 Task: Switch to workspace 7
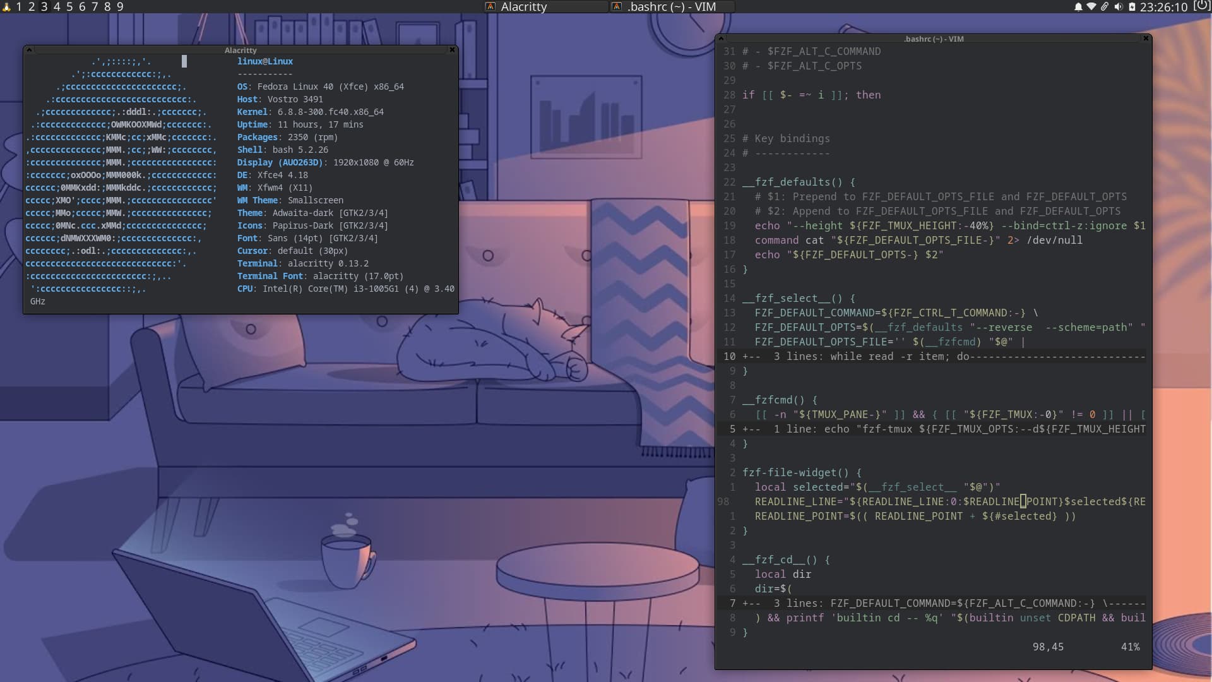(x=95, y=7)
